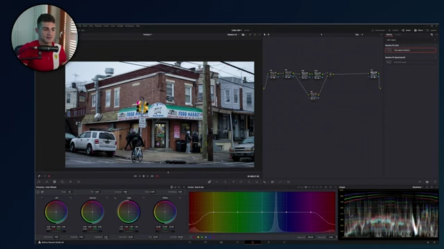This screenshot has height=249, width=444.
Task: Open the View menu
Action: tap(91, 26)
